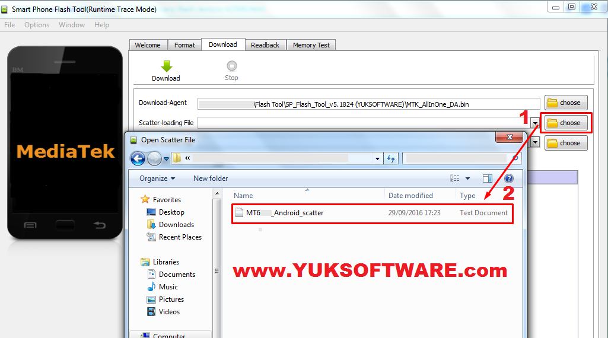
Task: Open the dropdown arrow beside the third choose button
Action: click(x=535, y=142)
